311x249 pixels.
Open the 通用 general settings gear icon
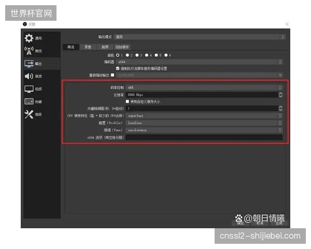pyautogui.click(x=29, y=38)
